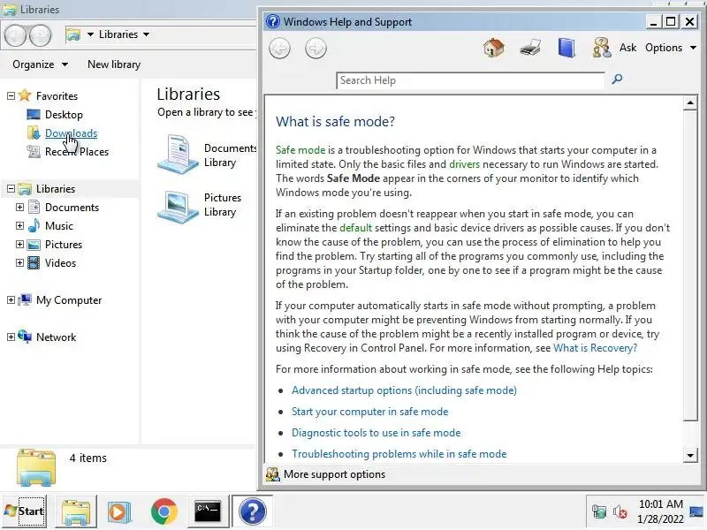Open the Downloads favorite link
Image resolution: width=707 pixels, height=530 pixels.
point(71,133)
